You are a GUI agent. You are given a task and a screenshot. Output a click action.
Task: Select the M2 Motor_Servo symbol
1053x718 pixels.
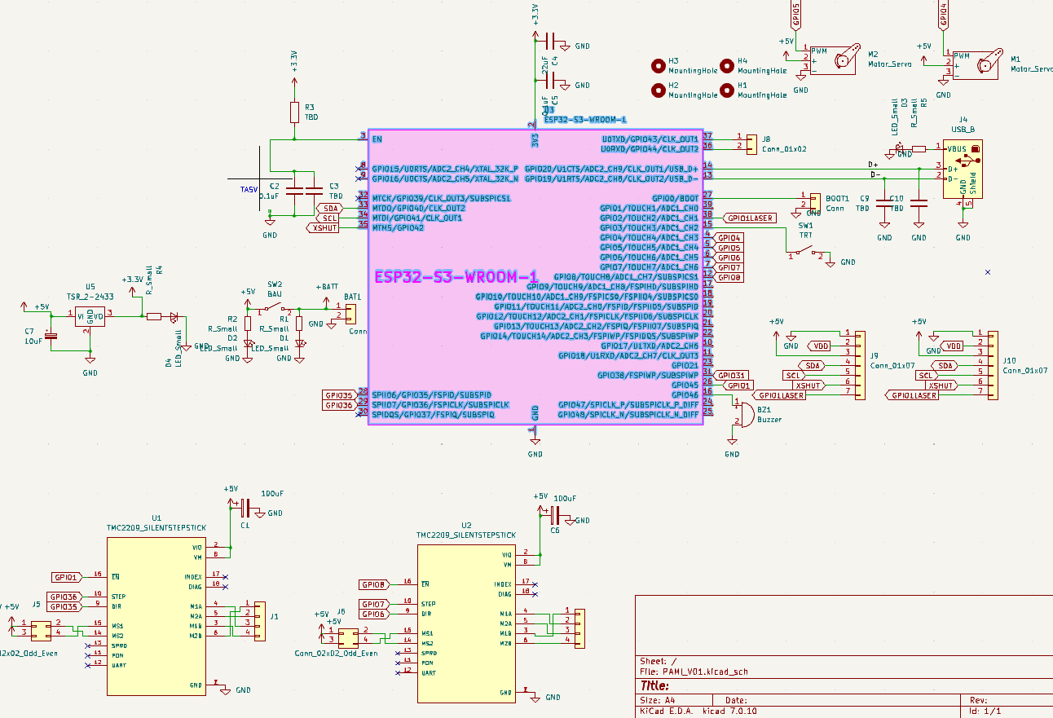tap(835, 59)
